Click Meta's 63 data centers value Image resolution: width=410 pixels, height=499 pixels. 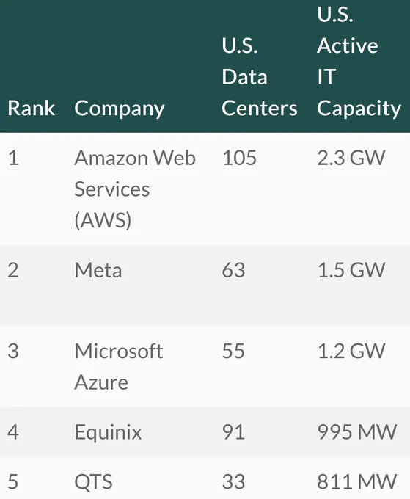point(233,270)
